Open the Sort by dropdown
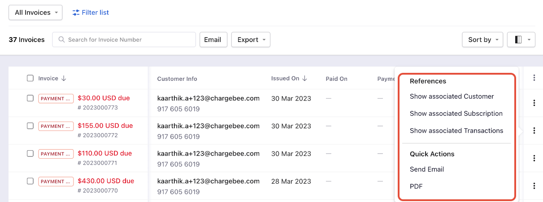 pyautogui.click(x=482, y=40)
